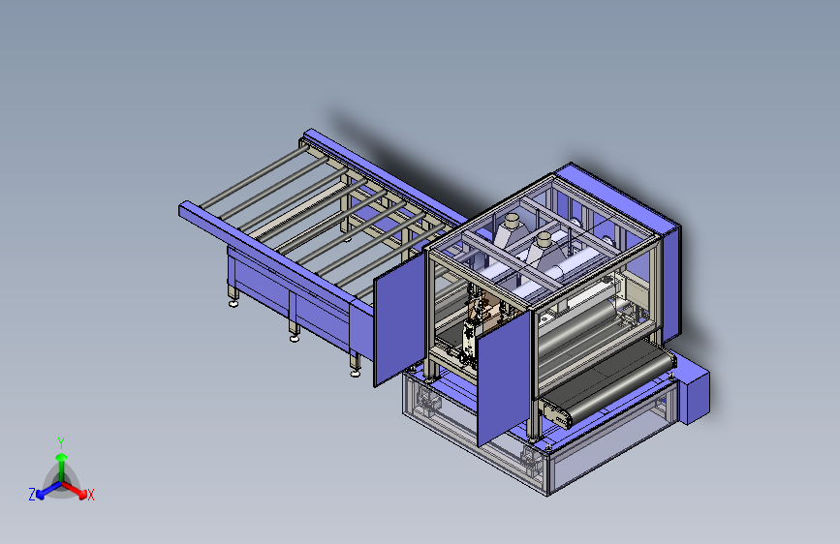Click the green Y axis arrow on triad
Viewport: 840px width, 544px height.
point(62,466)
